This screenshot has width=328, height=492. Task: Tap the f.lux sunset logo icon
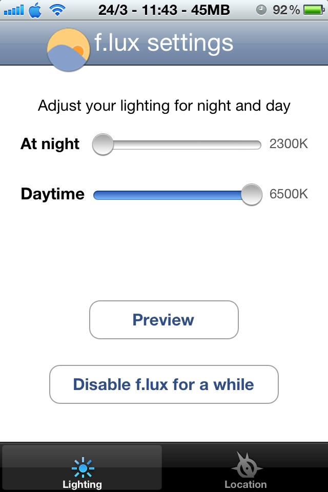tap(69, 50)
